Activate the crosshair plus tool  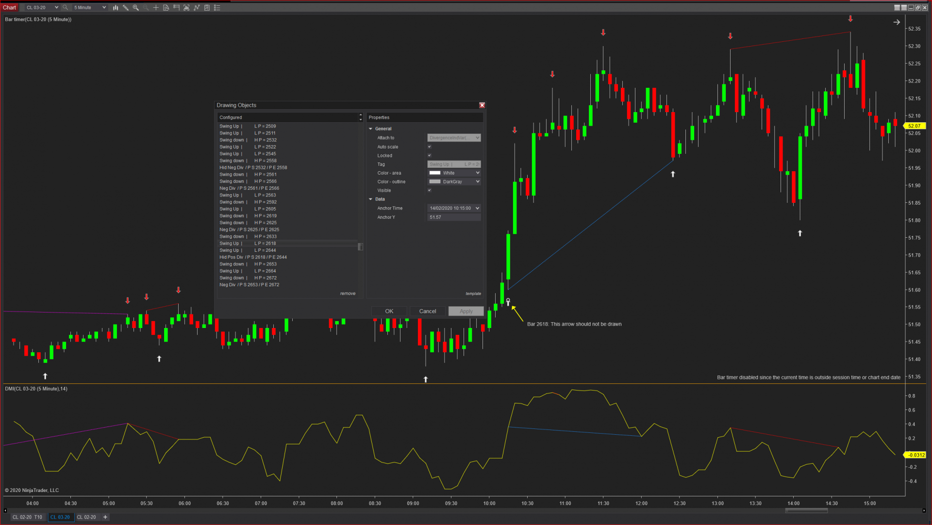pyautogui.click(x=156, y=8)
